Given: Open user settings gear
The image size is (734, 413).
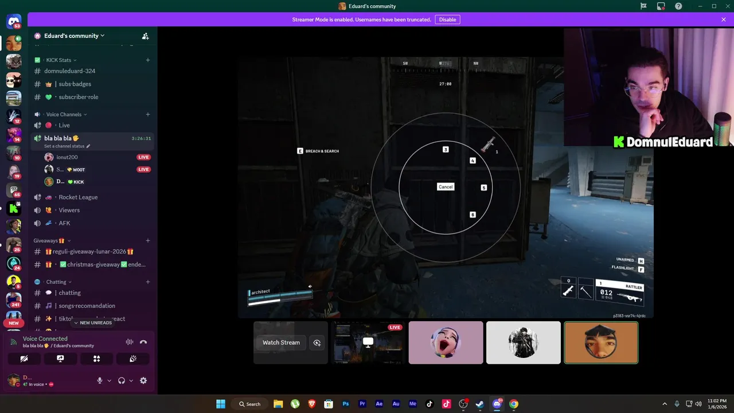Looking at the screenshot, I should 143,380.
